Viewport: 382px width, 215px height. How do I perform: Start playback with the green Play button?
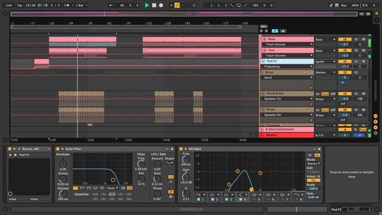point(147,5)
